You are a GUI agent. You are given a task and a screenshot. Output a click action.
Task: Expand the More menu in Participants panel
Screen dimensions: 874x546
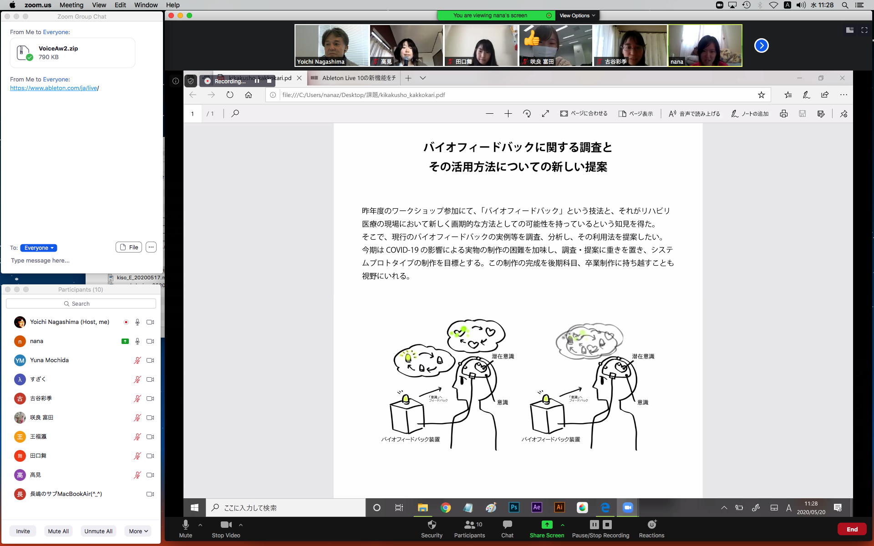click(x=138, y=531)
